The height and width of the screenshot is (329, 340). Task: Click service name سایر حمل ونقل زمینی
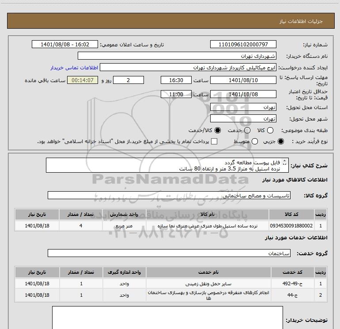208,284
